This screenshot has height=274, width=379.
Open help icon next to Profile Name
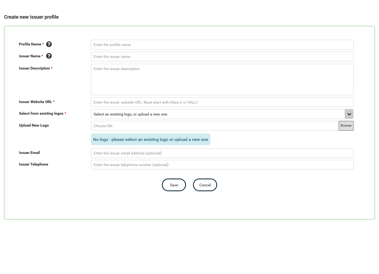49,44
